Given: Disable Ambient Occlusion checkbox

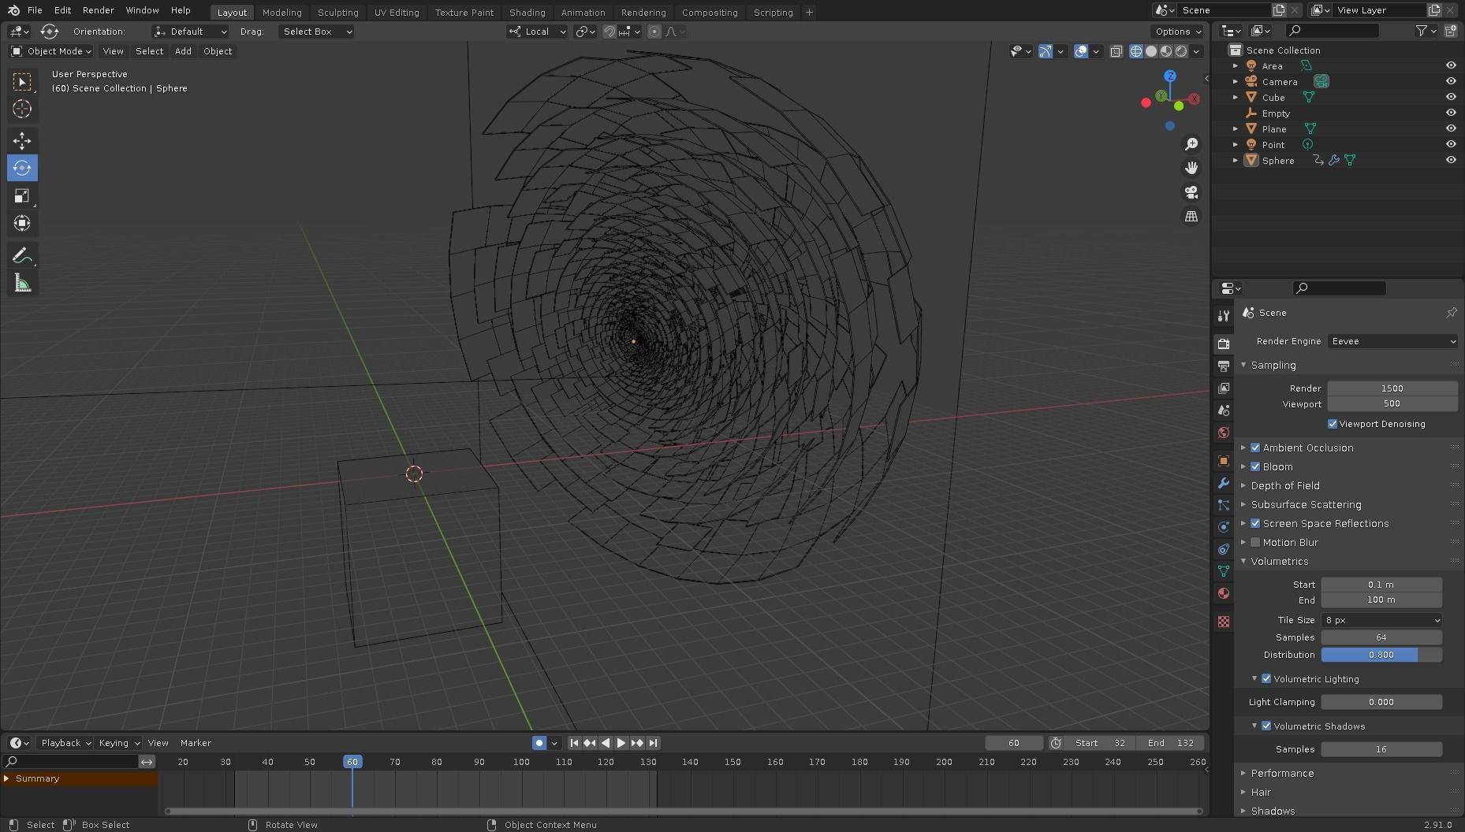Looking at the screenshot, I should pyautogui.click(x=1255, y=448).
